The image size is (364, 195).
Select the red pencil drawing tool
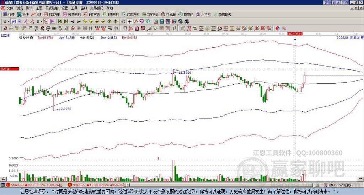pyautogui.click(x=5, y=28)
